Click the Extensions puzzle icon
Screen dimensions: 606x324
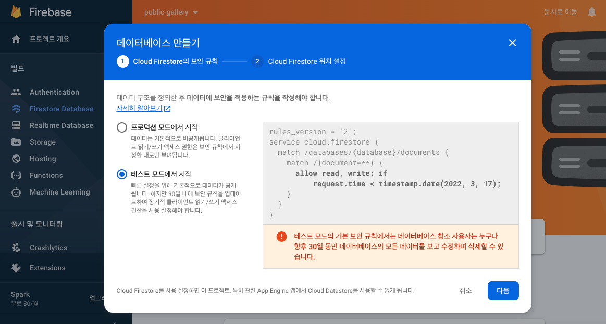(x=16, y=268)
